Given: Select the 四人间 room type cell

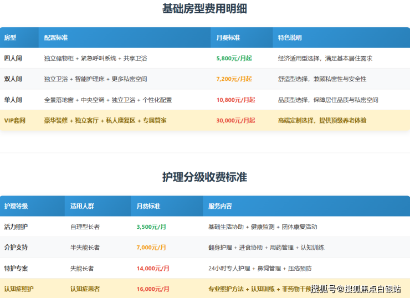Looking at the screenshot, I should [13, 58].
